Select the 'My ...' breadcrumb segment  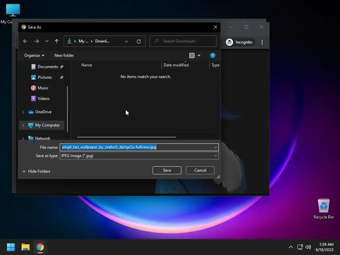pyautogui.click(x=83, y=41)
